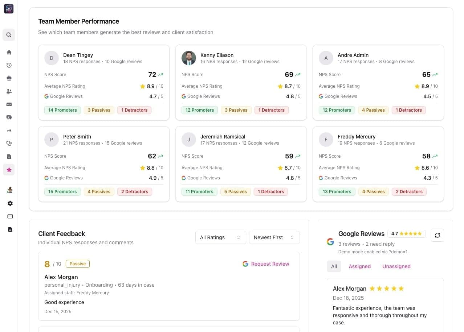This screenshot has height=332, width=464.
Task: Click the Request Review link
Action: pos(270,264)
